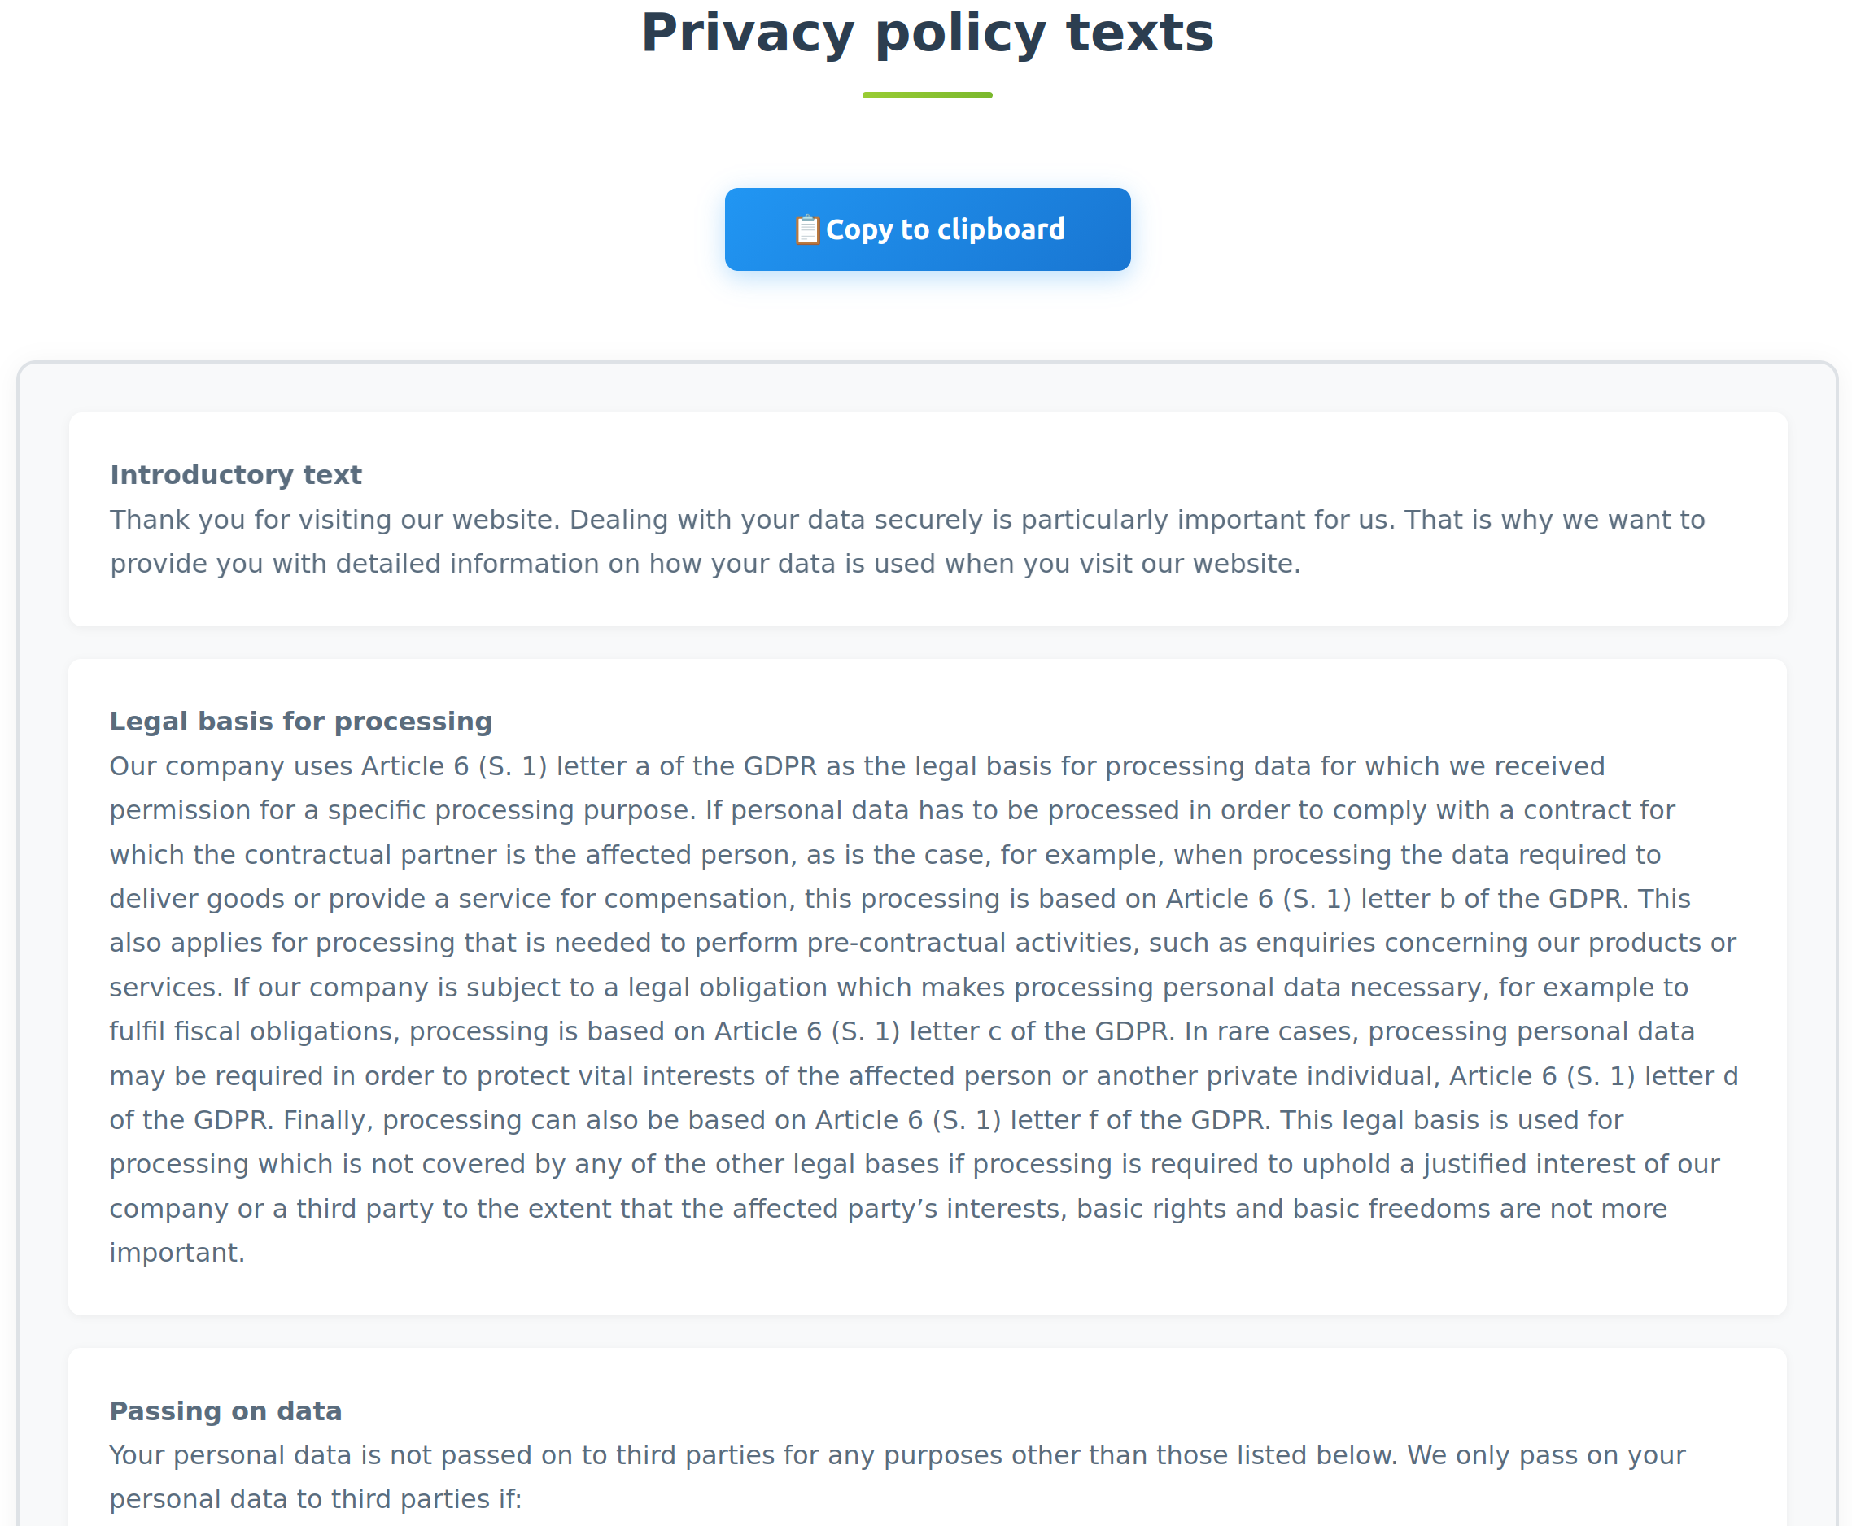Highlight the phrase GDPR in the legal text
This screenshot has width=1852, height=1526.
[x=781, y=765]
